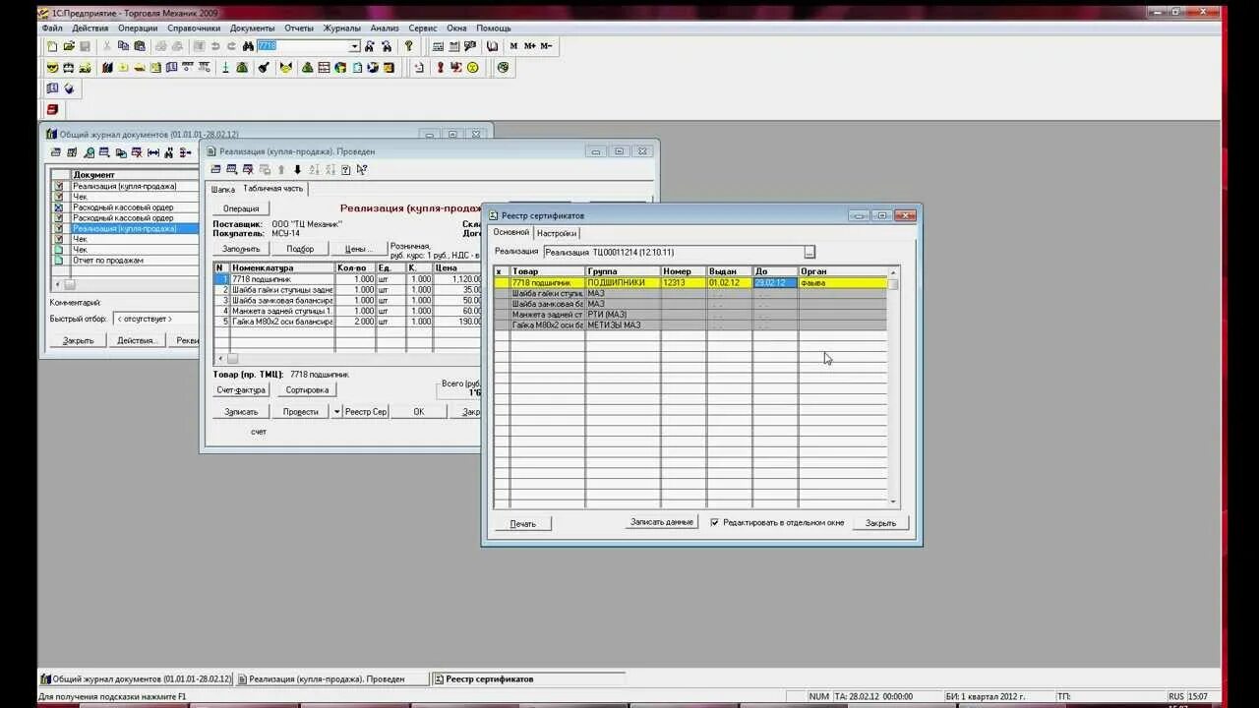The width and height of the screenshot is (1259, 708).
Task: Click the Заполнить button
Action: [241, 249]
